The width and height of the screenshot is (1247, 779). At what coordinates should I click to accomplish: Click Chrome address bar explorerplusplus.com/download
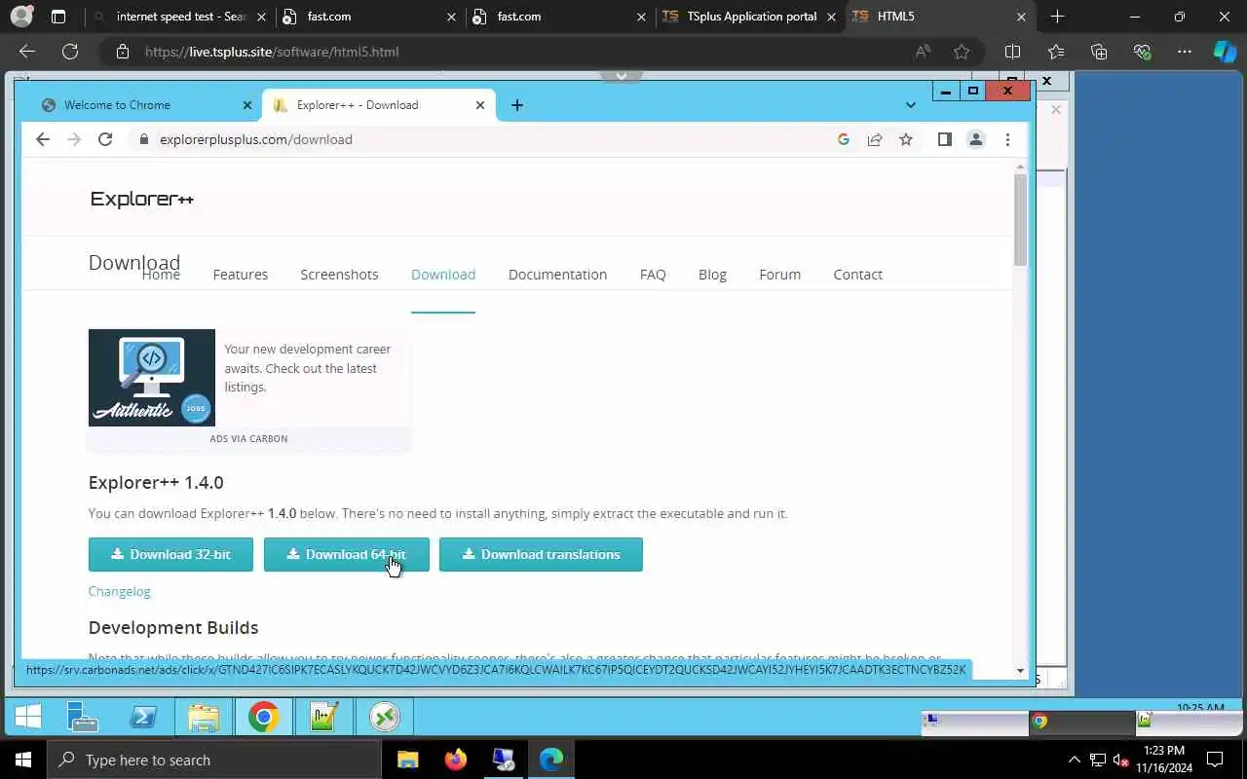(x=255, y=139)
